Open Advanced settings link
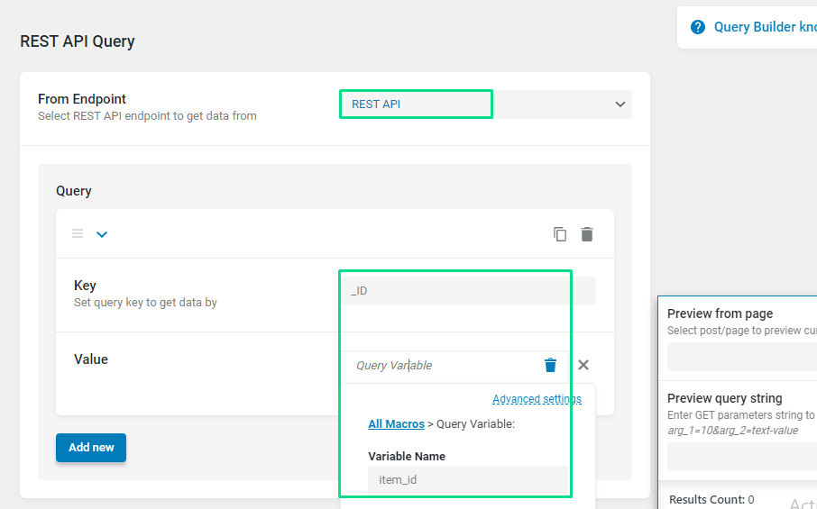The width and height of the screenshot is (817, 509). pos(537,399)
